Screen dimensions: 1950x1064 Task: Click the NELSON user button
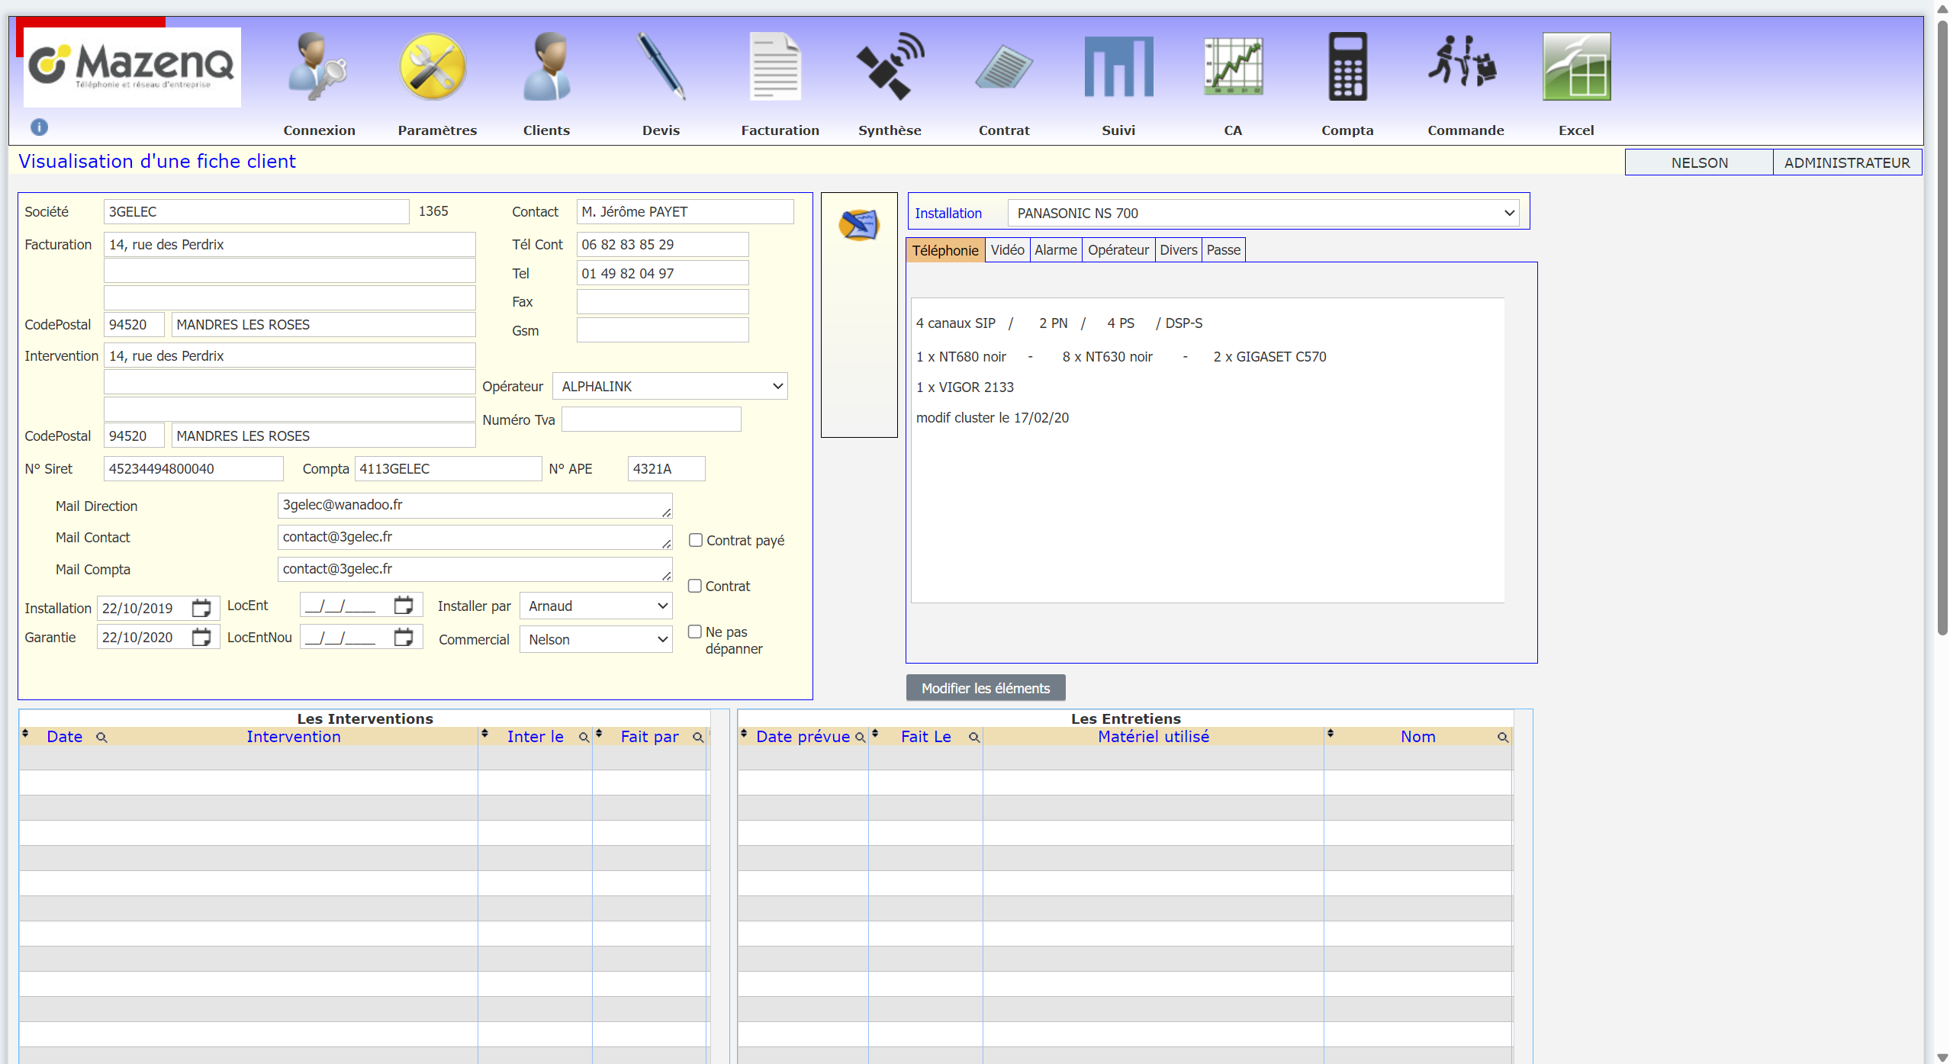(1700, 162)
